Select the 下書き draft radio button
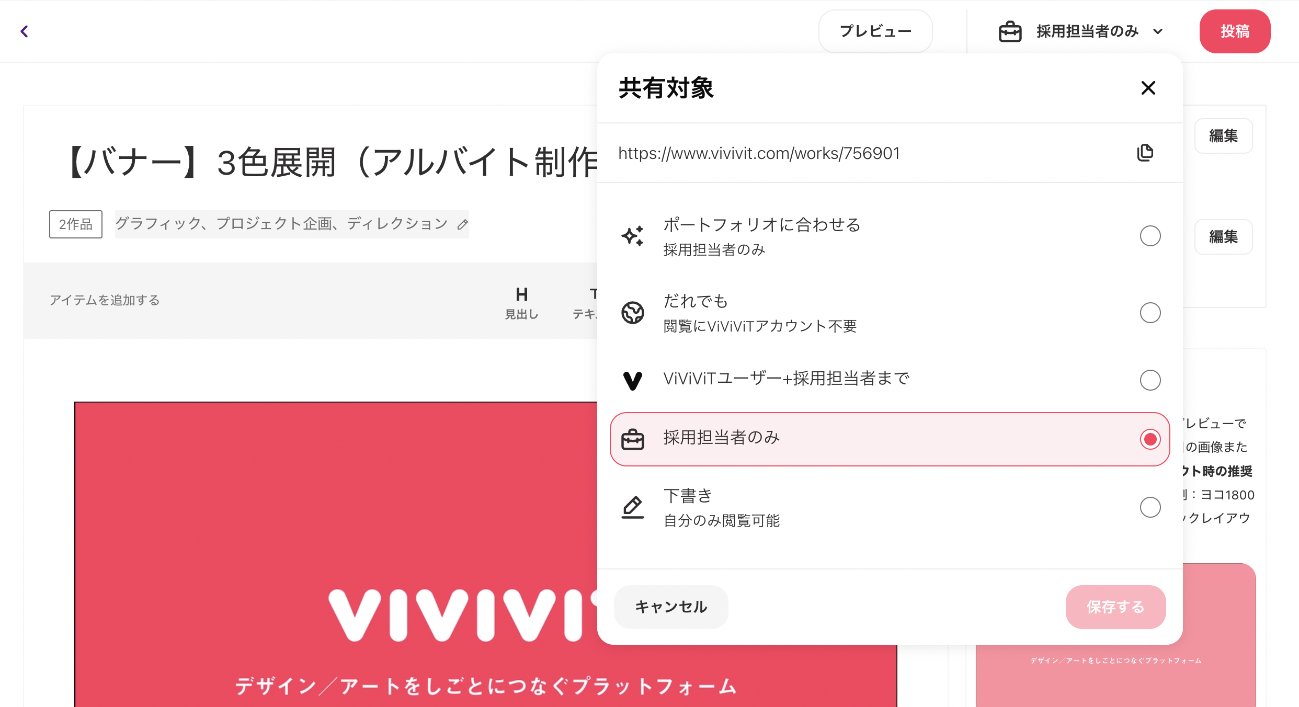1299x707 pixels. pyautogui.click(x=1150, y=507)
